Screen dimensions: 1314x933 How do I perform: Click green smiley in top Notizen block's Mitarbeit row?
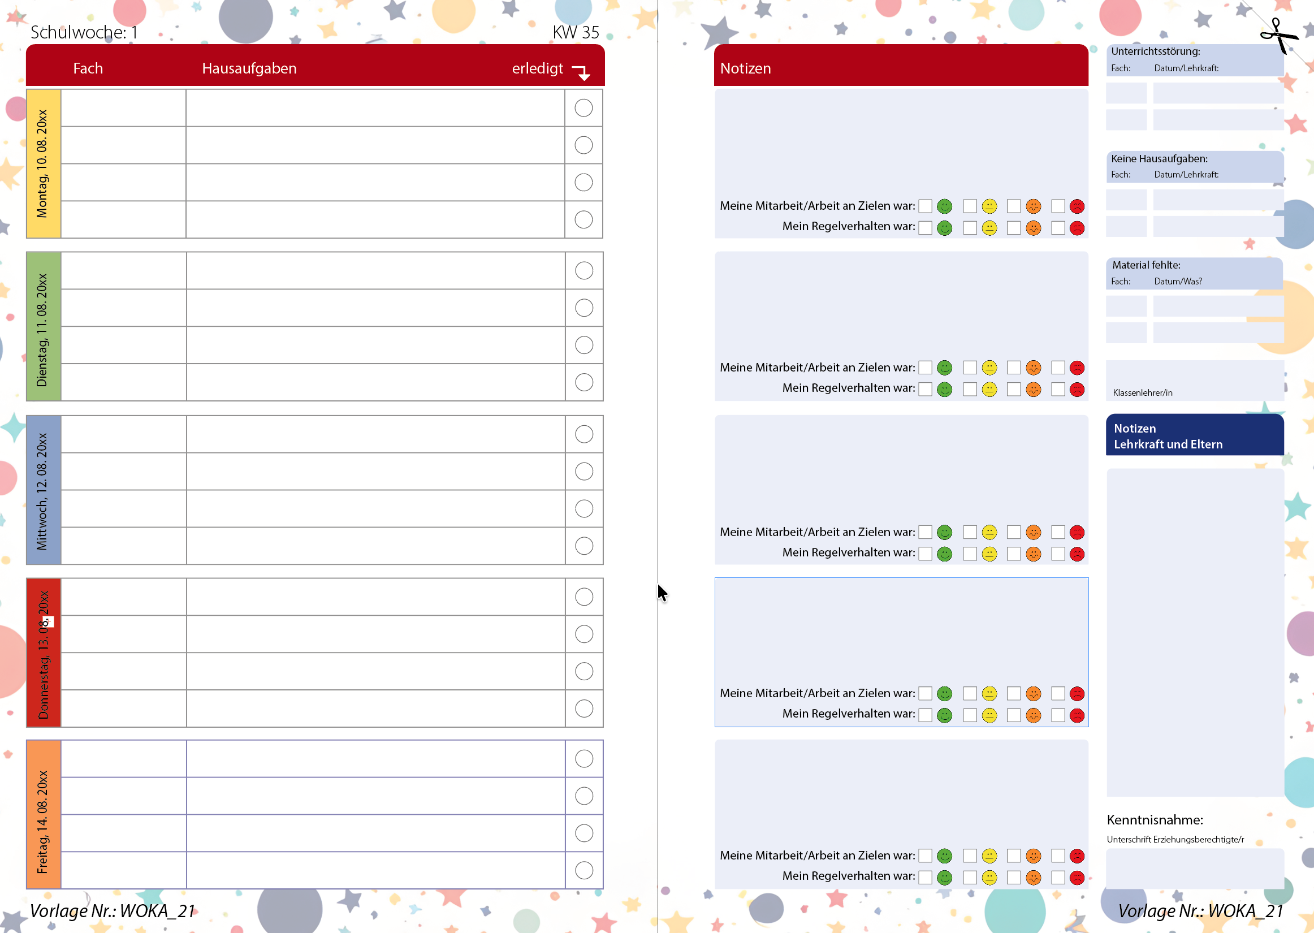944,206
